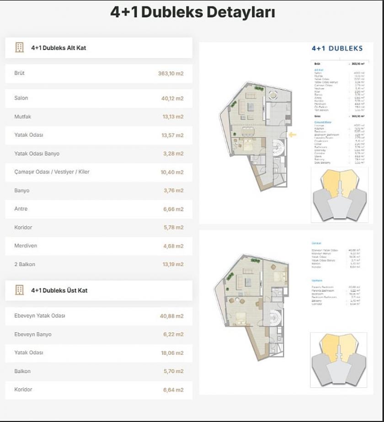Click the Brüt 363,10 m2 row
The height and width of the screenshot is (422, 384).
click(x=98, y=73)
